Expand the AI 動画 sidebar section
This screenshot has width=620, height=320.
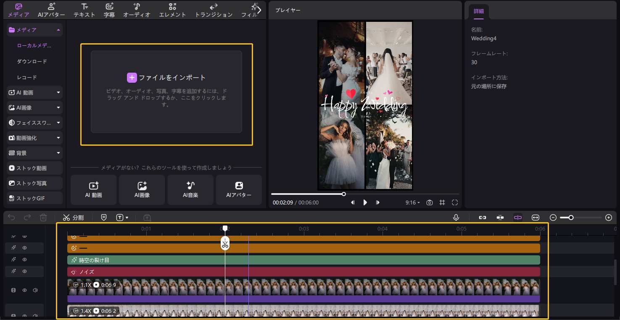(58, 92)
